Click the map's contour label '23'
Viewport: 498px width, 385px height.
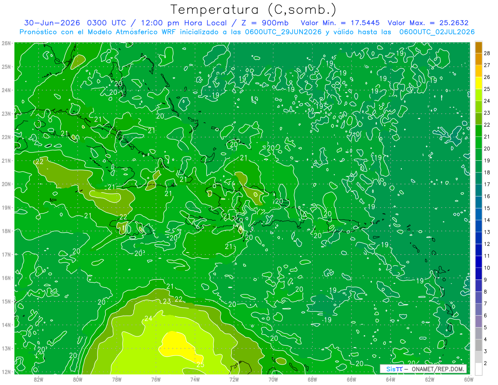(167, 302)
